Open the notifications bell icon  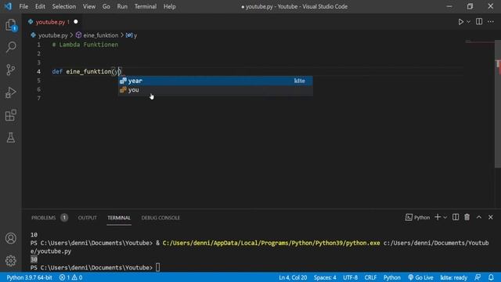click(x=491, y=277)
